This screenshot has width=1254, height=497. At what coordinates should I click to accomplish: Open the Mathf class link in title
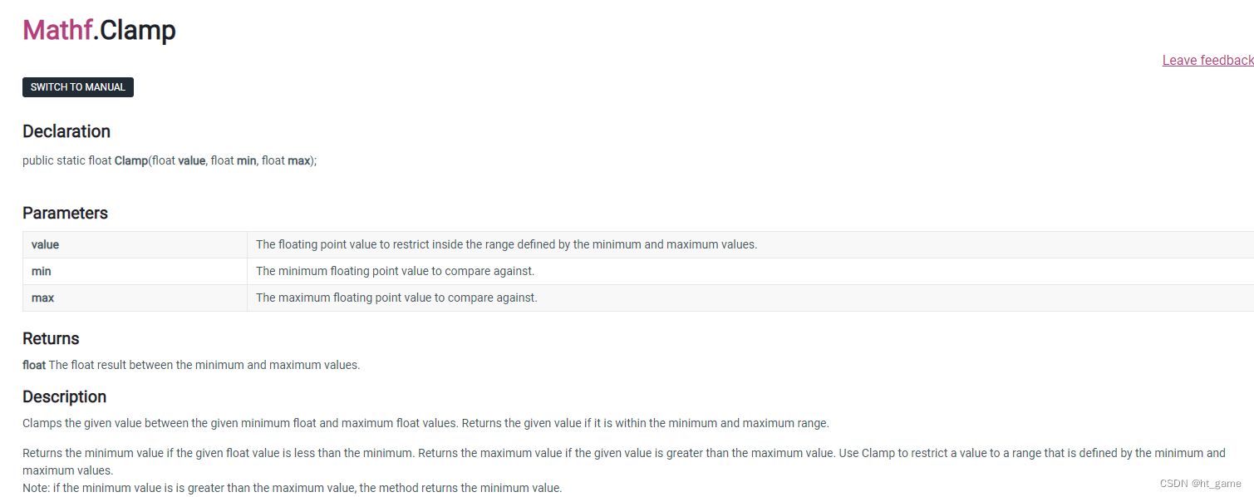coord(57,30)
